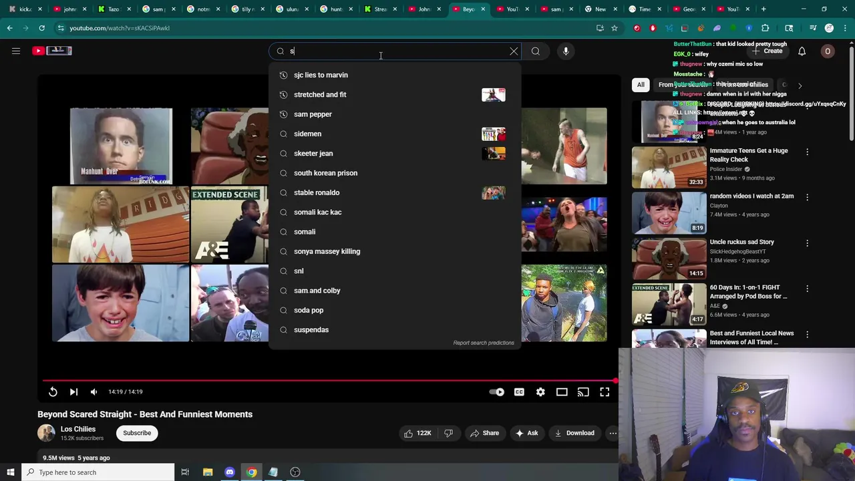This screenshot has width=855, height=481.
Task: Enter fullscreen mode
Action: click(605, 392)
